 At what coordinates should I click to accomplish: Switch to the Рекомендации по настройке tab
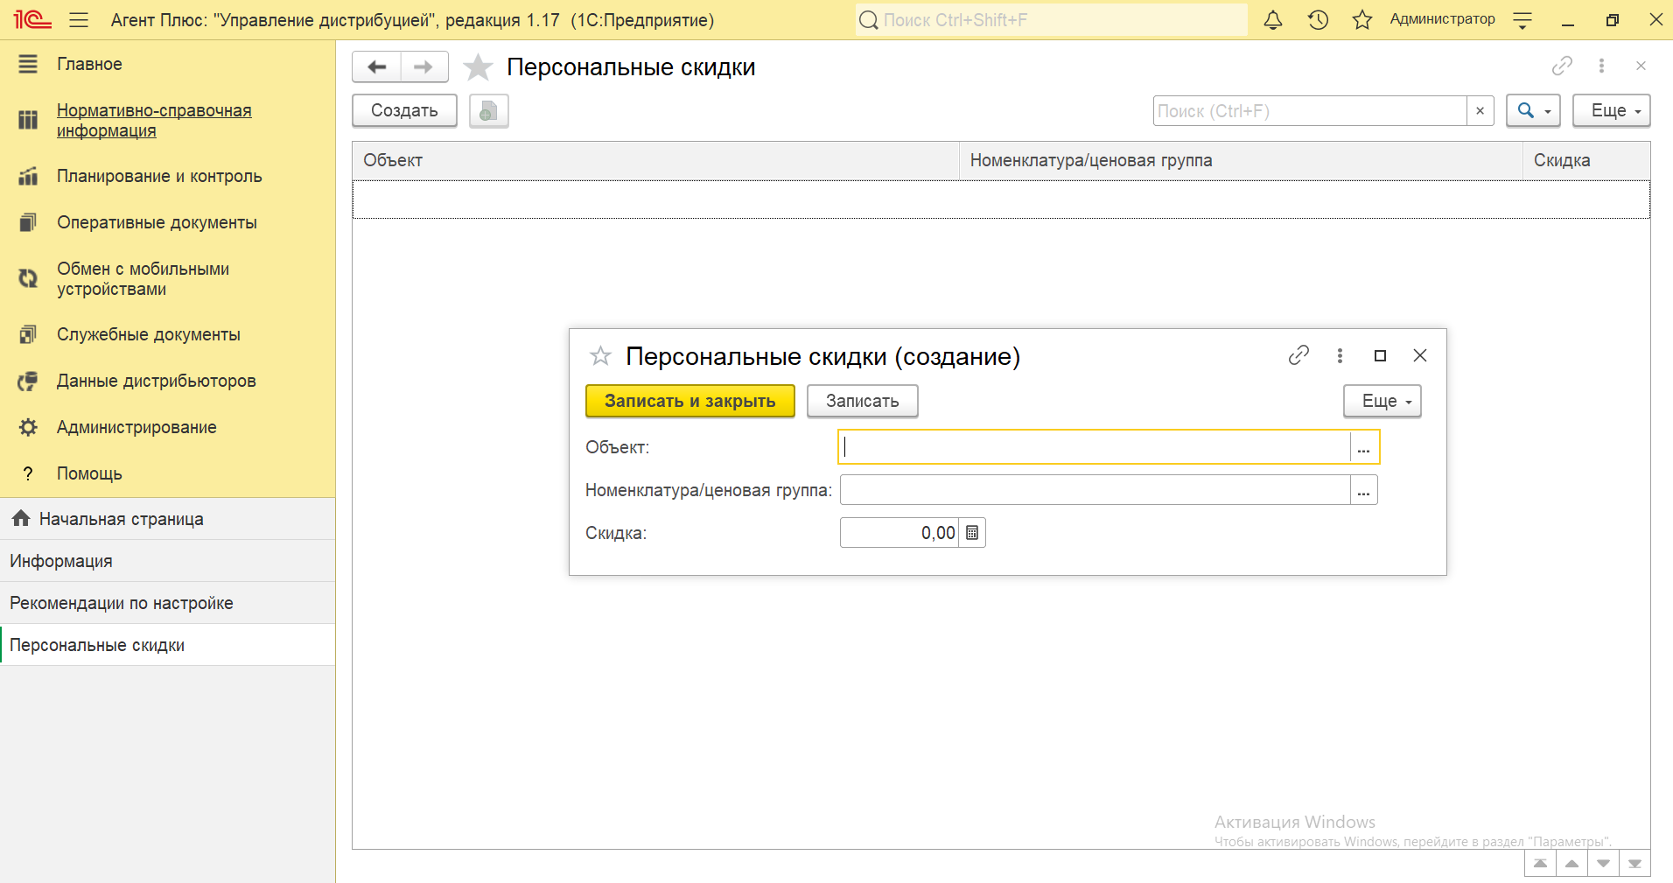pos(122,603)
